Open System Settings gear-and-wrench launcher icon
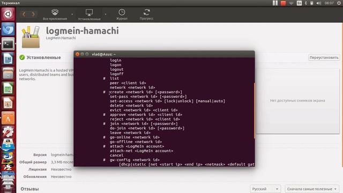 [8, 132]
